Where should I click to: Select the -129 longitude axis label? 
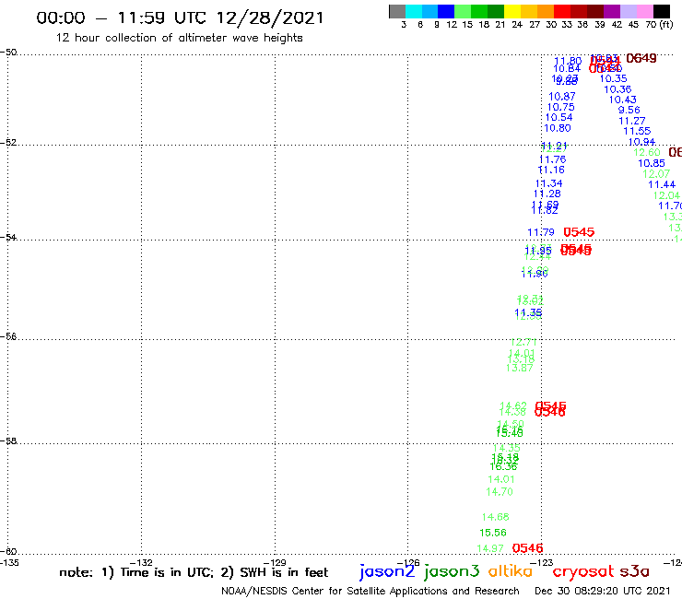(275, 563)
